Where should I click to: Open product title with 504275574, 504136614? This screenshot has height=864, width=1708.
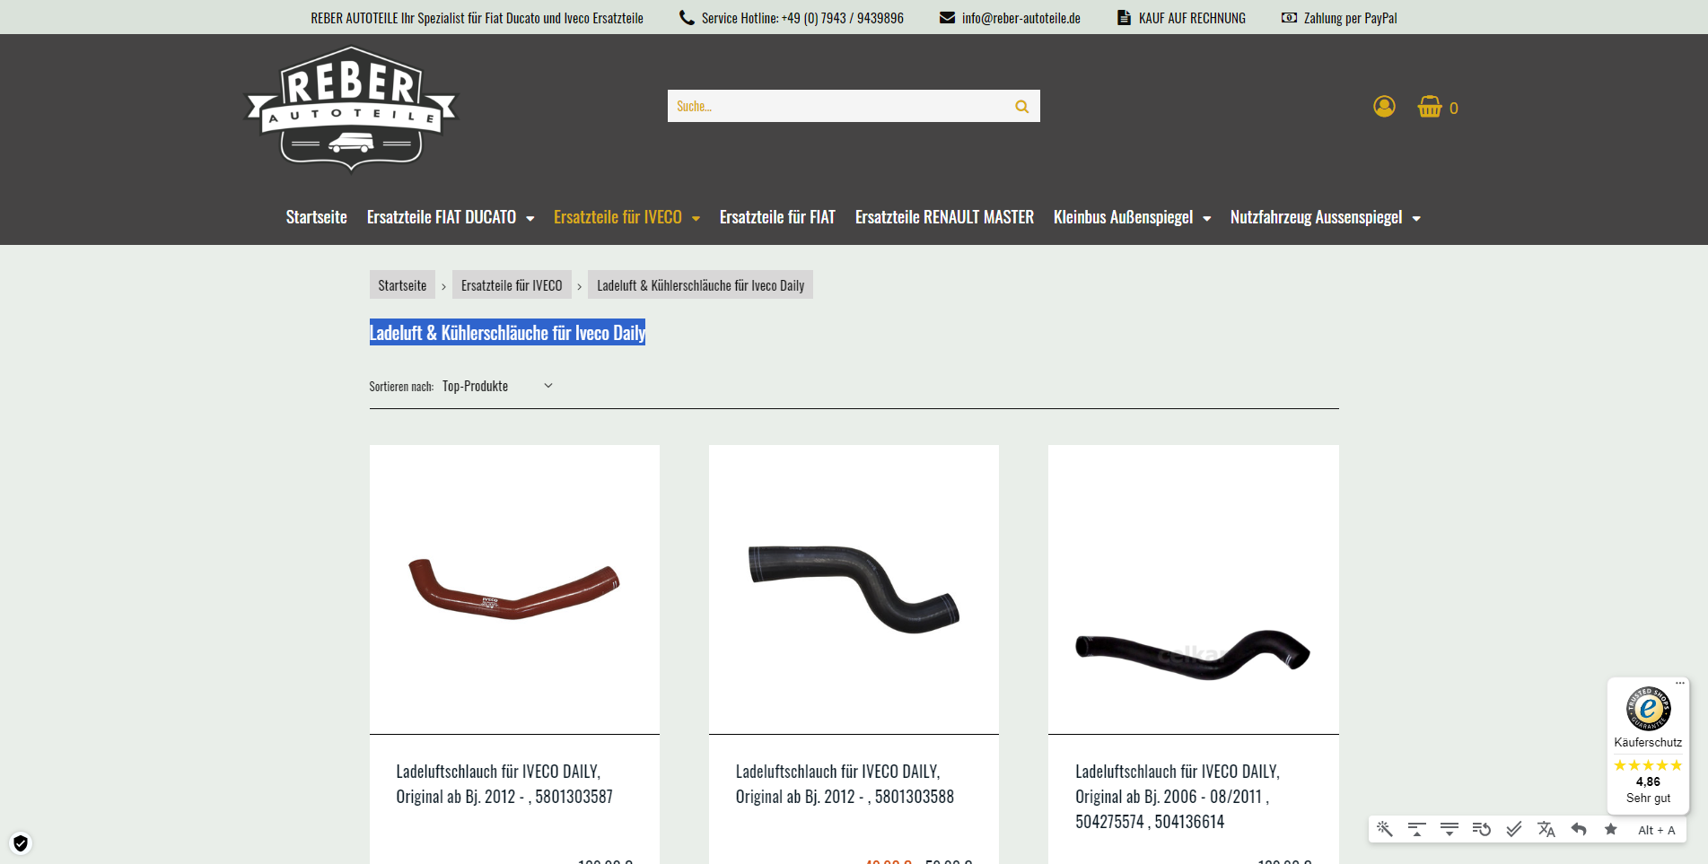pyautogui.click(x=1178, y=797)
